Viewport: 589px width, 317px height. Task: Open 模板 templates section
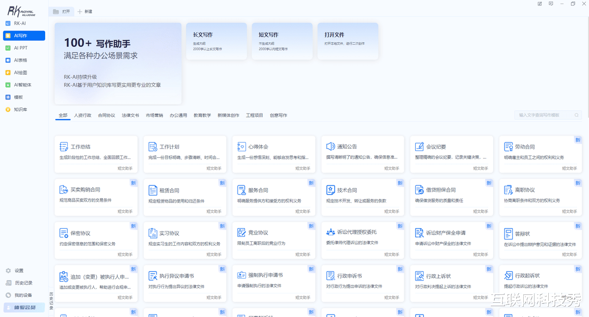pos(24,97)
